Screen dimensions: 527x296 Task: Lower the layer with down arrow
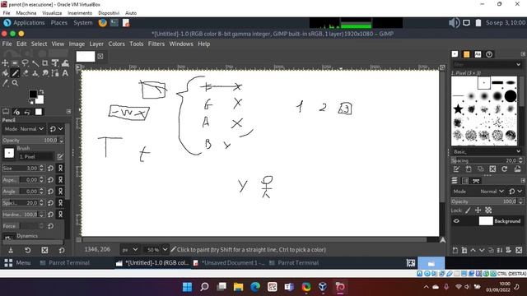[x=482, y=250]
